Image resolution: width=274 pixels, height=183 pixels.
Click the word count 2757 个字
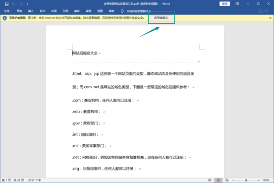(34, 180)
